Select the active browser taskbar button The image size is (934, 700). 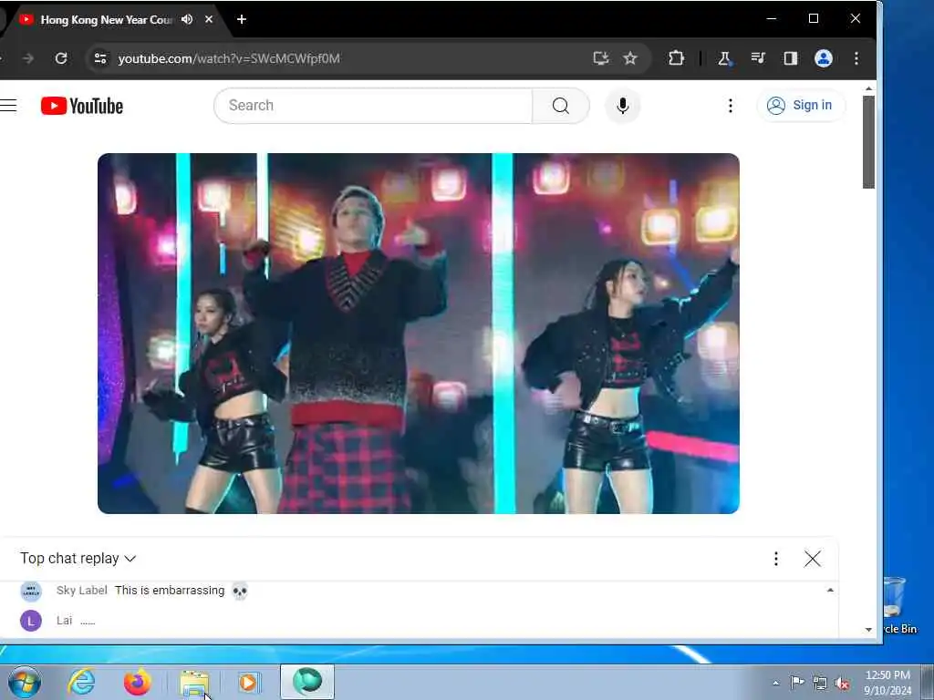(x=307, y=682)
